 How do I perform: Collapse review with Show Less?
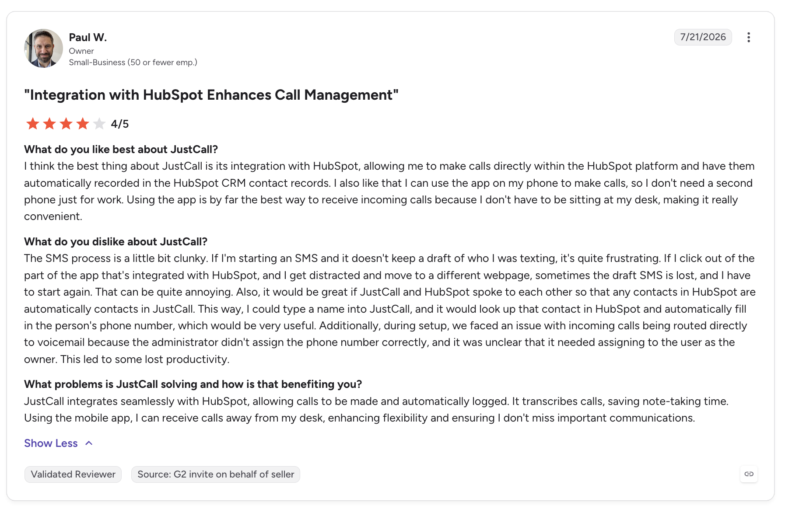(x=51, y=443)
